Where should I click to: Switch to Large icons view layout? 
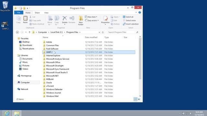139,99
